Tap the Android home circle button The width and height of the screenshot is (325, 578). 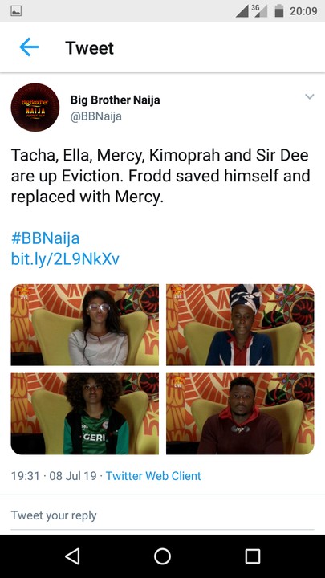pos(162,556)
